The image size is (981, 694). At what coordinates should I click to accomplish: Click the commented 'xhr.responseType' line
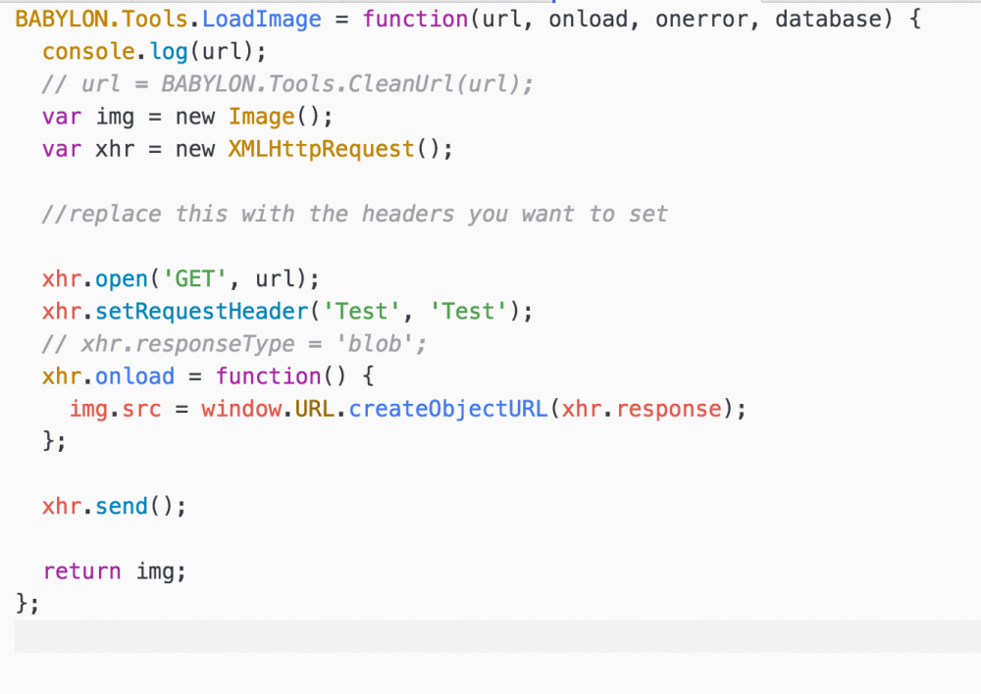[x=234, y=344]
